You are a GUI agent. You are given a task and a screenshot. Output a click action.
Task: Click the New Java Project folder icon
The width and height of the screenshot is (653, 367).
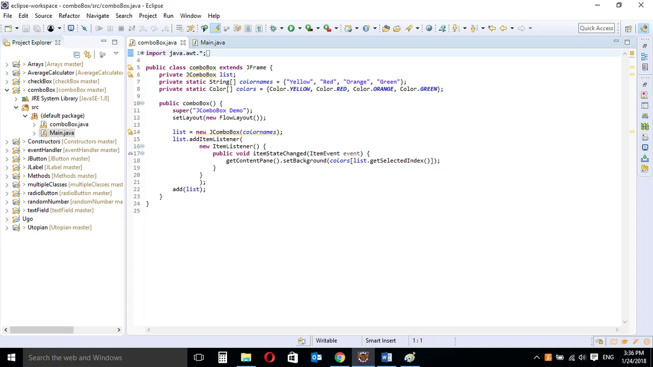click(x=385, y=28)
